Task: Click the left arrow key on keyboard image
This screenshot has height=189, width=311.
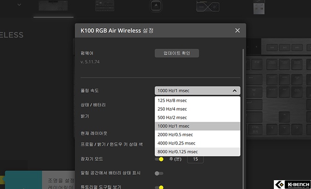Action: coord(272,129)
